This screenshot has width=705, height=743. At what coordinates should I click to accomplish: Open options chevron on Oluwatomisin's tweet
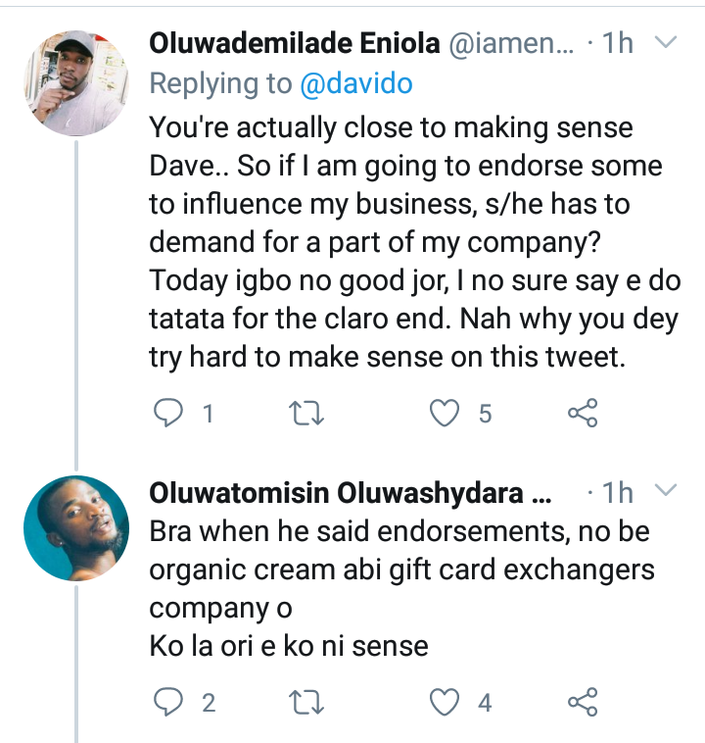[x=664, y=492]
